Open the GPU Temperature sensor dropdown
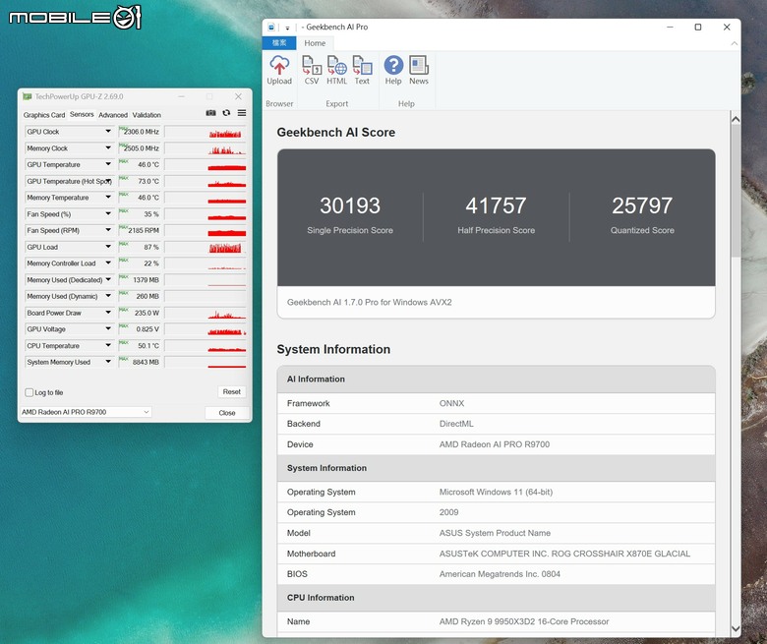Screen dimensions: 767x644 click(x=108, y=165)
